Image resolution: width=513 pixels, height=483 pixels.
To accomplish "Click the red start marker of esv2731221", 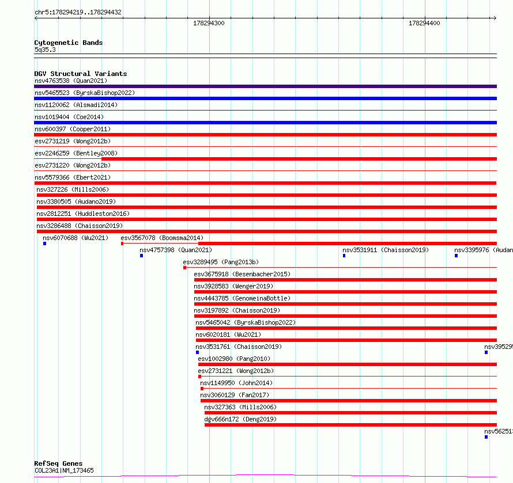I will tap(199, 377).
